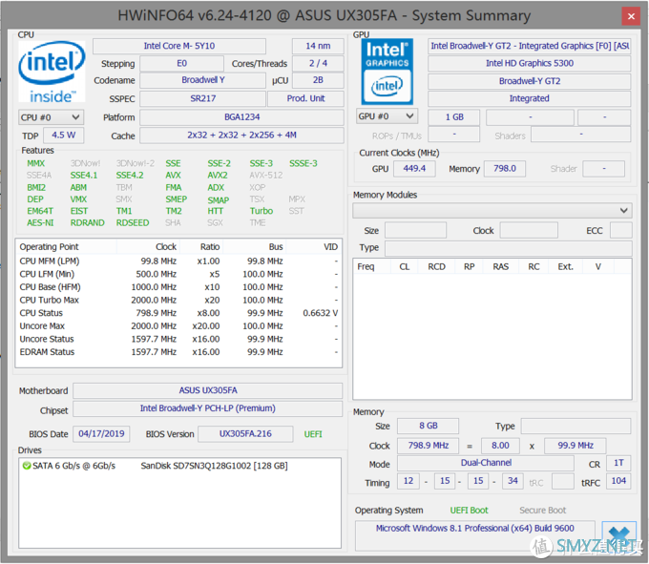This screenshot has width=649, height=564.
Task: Click the Platform value BGA1234
Action: click(x=241, y=117)
